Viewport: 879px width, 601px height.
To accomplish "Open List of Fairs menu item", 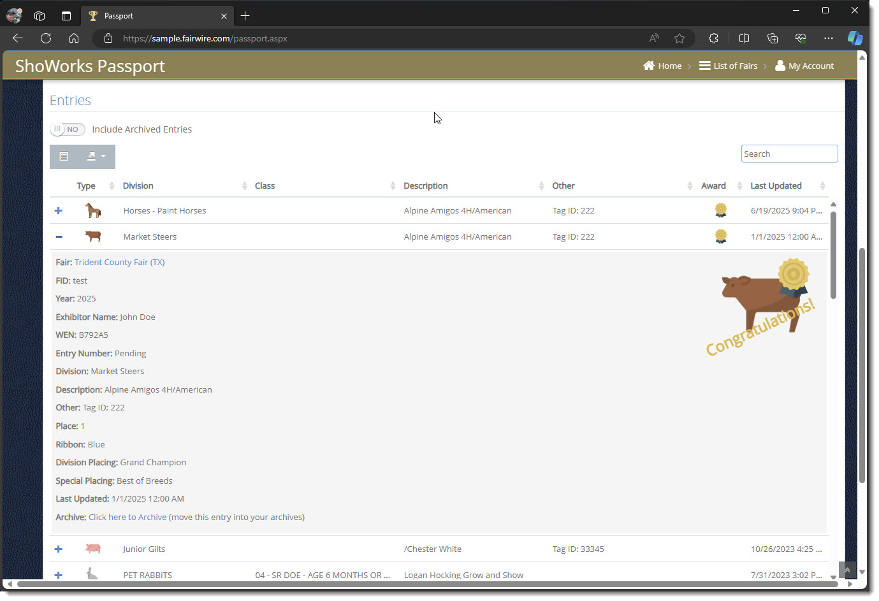I will pyautogui.click(x=729, y=66).
